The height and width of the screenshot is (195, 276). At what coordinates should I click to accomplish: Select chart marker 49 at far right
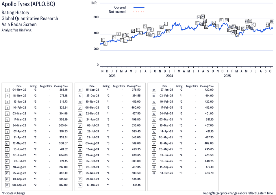point(272,21)
